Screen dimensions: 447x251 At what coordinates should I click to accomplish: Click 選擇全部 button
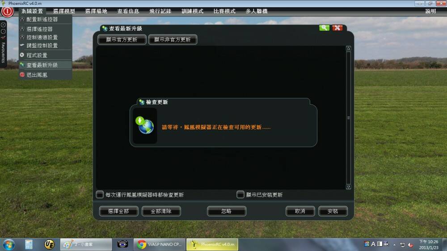click(118, 211)
